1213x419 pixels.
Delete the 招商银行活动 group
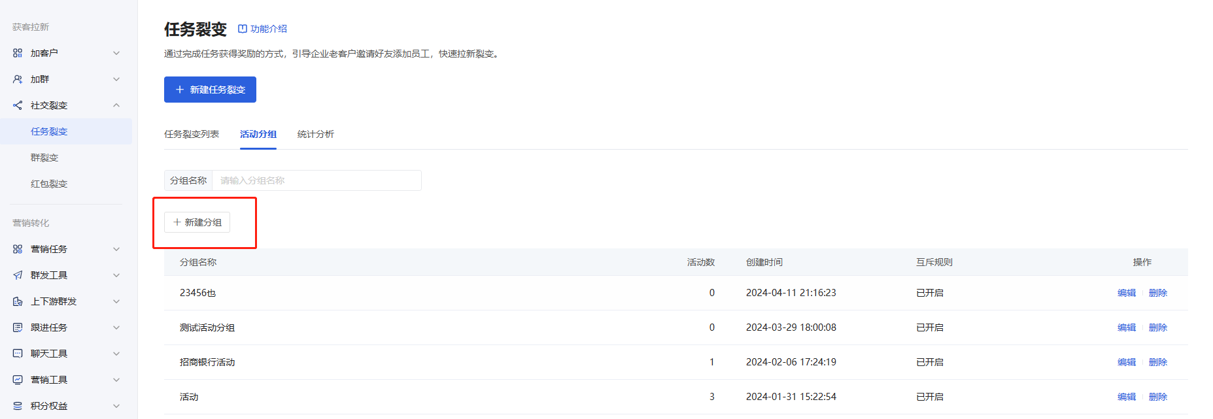tap(1158, 362)
